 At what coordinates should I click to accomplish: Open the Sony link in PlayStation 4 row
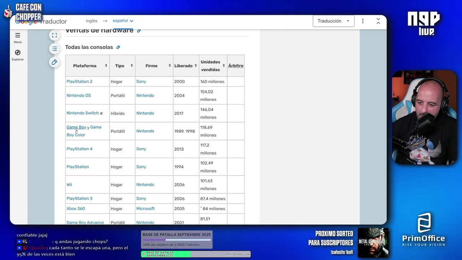point(141,149)
